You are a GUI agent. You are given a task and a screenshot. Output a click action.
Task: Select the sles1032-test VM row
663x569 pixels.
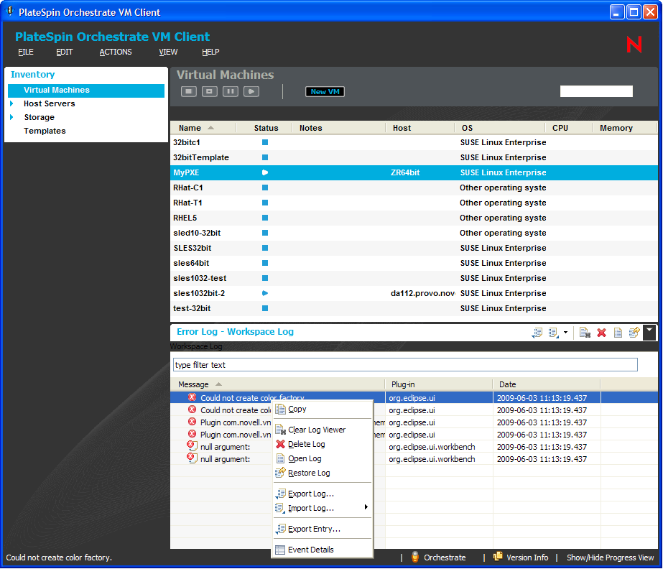414,278
